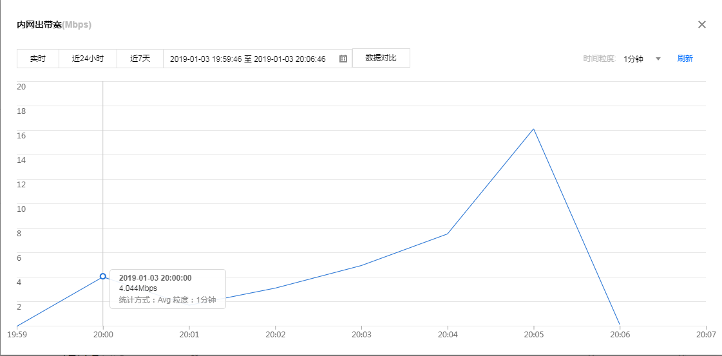Click the zero point at 20:06
Viewport: 722px width, 356px height.
pyautogui.click(x=620, y=324)
